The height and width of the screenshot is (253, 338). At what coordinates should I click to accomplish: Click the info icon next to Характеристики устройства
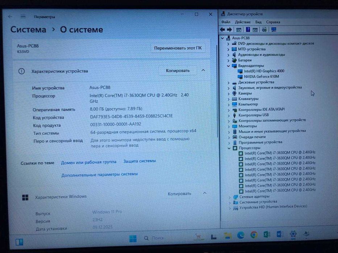point(22,71)
